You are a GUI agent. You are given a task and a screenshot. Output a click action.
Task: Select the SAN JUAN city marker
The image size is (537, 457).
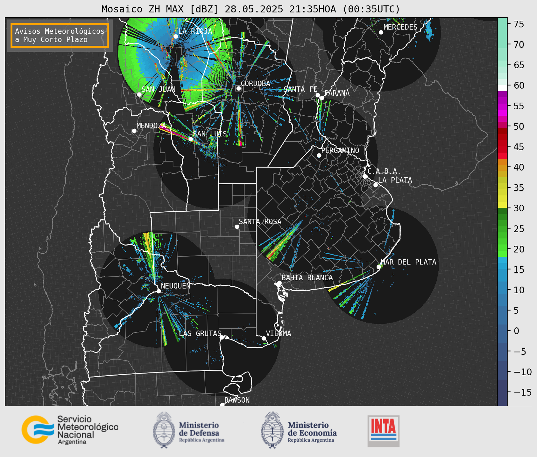coord(139,94)
